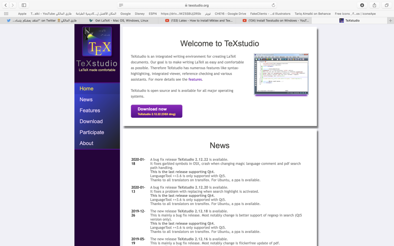Open Reader view icon in address bar
The height and width of the screenshot is (246, 394).
[121, 5]
